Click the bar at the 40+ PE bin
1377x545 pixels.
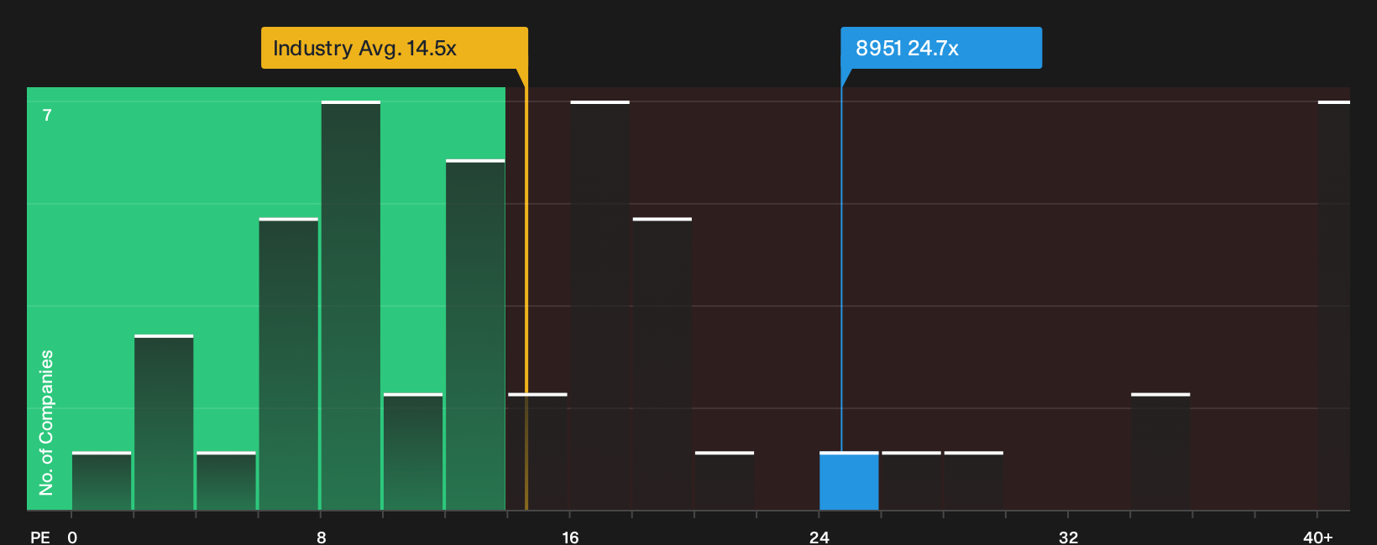point(1333,306)
